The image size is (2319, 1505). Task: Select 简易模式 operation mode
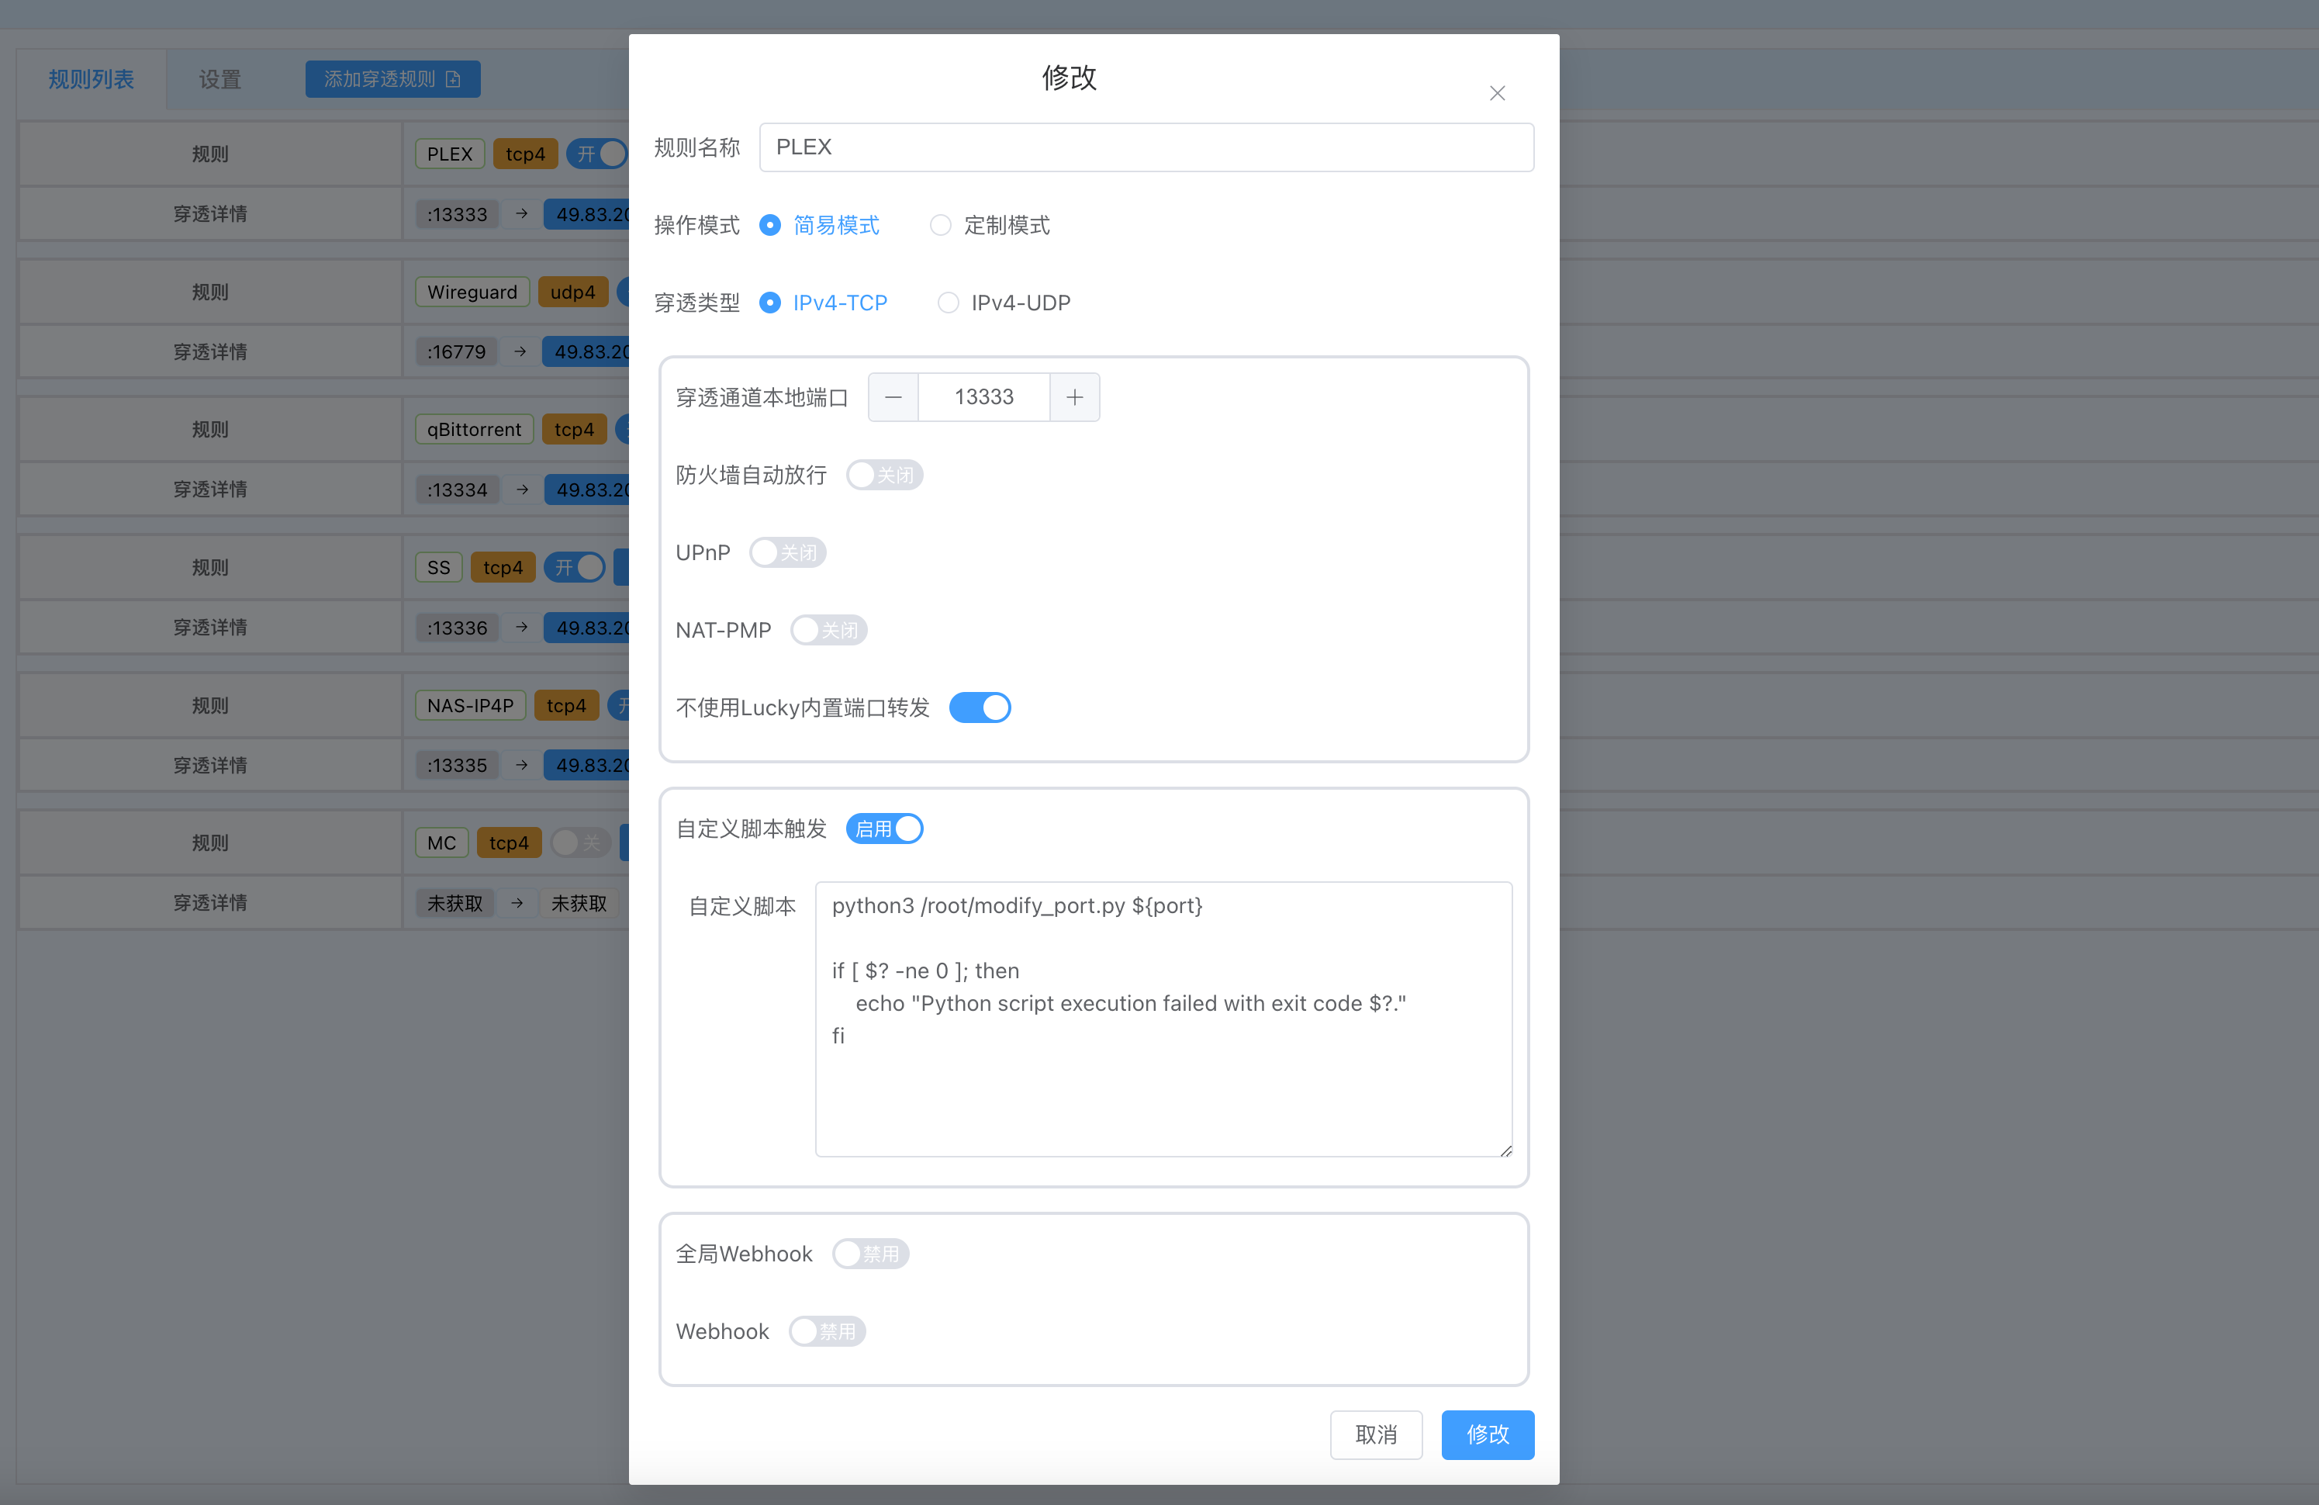[769, 225]
